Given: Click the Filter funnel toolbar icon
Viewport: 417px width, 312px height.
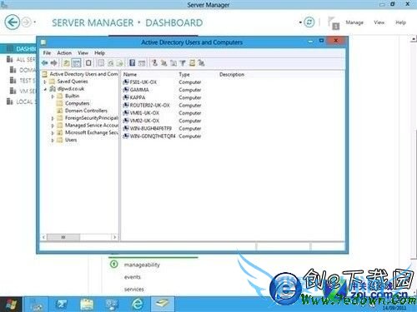Looking at the screenshot, I should pos(183,63).
